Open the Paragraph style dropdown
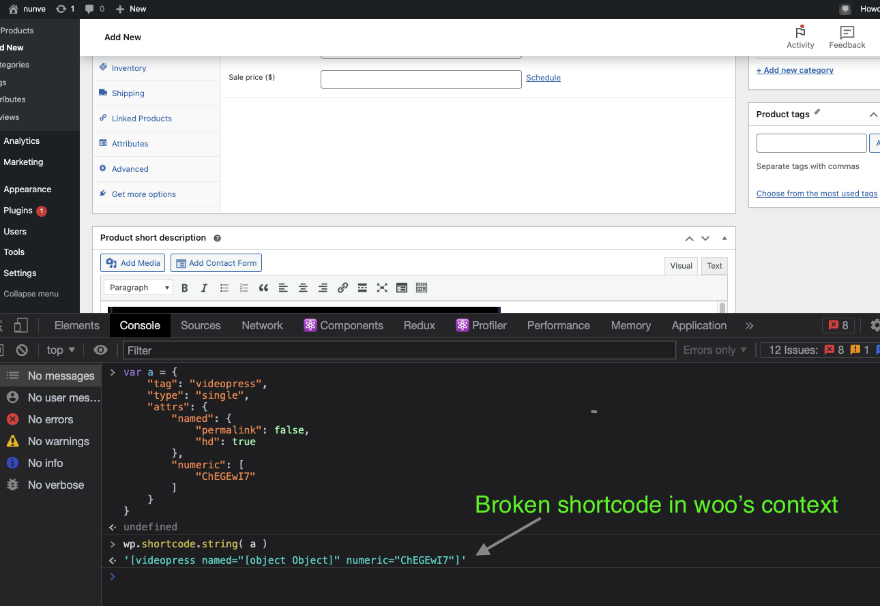 [x=138, y=287]
